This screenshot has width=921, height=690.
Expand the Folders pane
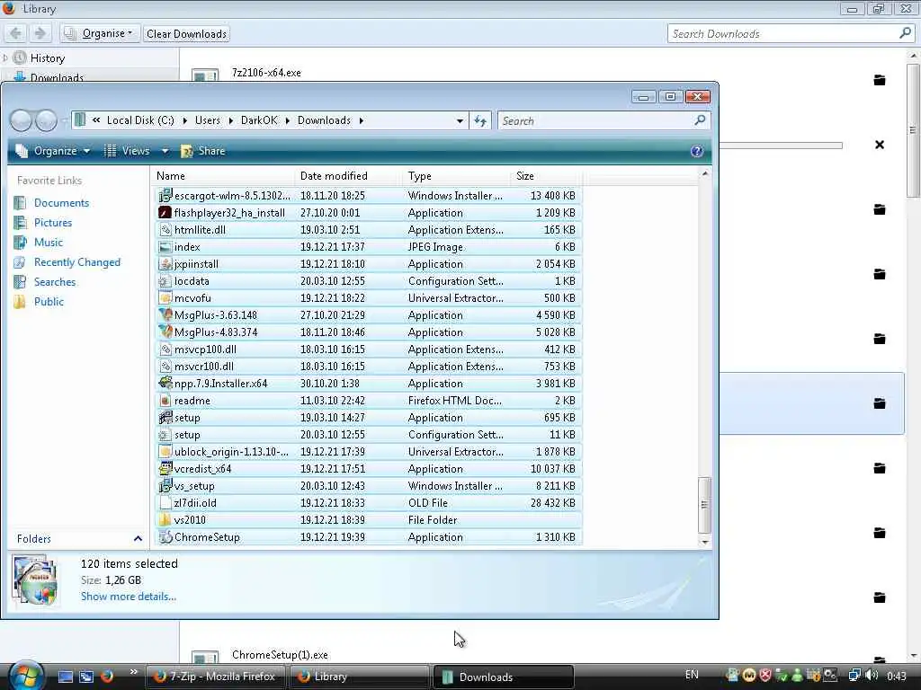click(138, 539)
